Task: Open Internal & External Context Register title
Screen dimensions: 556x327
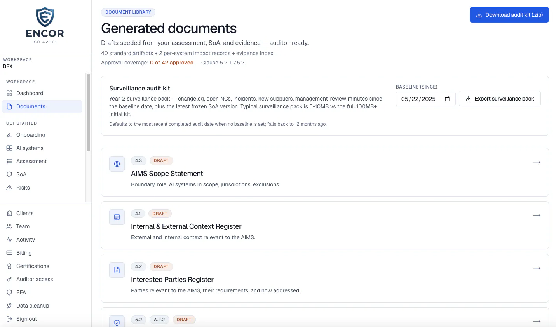Action: [186, 226]
